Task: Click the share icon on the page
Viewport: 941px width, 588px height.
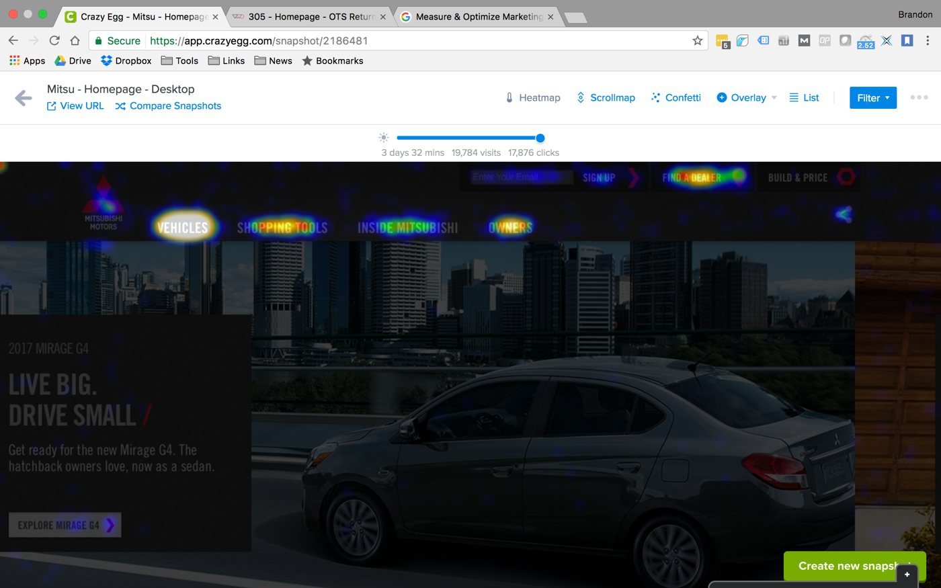Action: [x=844, y=214]
